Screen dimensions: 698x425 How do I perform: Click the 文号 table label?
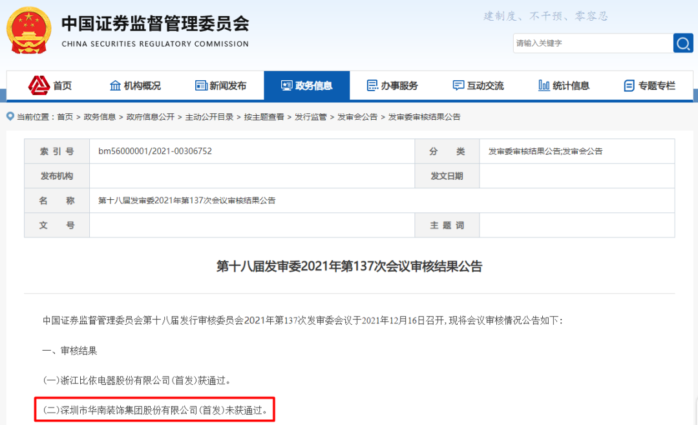point(57,225)
